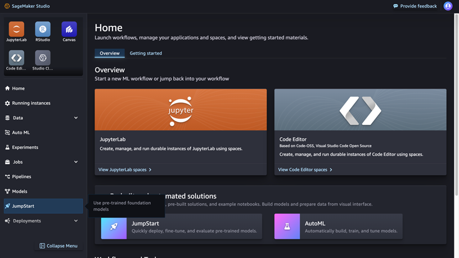Image resolution: width=459 pixels, height=258 pixels.
Task: Click the Auto ML sidebar icon
Action: point(7,133)
